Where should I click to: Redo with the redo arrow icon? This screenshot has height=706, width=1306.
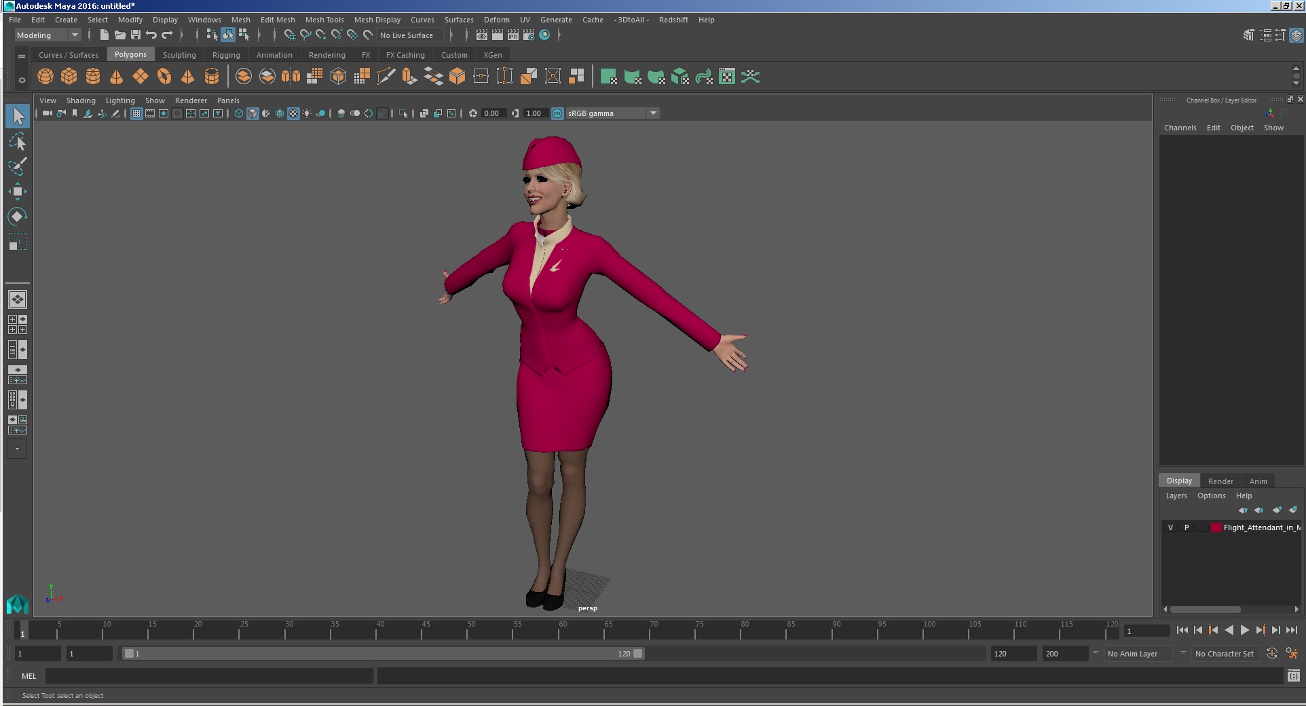coord(167,35)
